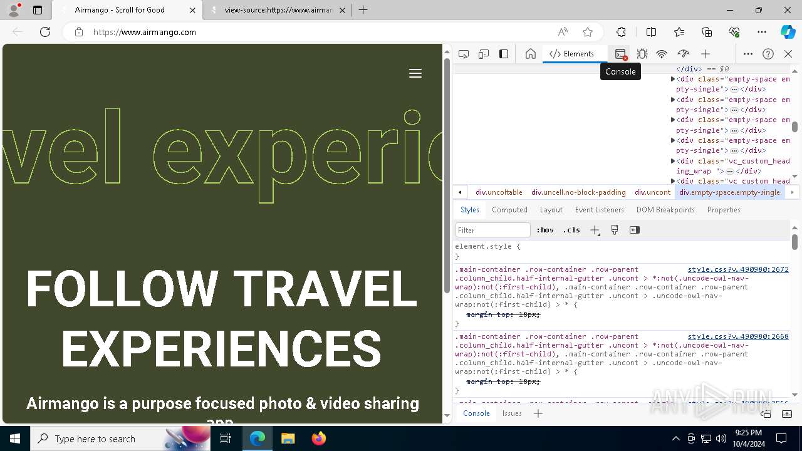This screenshot has height=451, width=802.
Task: Open style.css line 2668 source link
Action: pos(738,336)
